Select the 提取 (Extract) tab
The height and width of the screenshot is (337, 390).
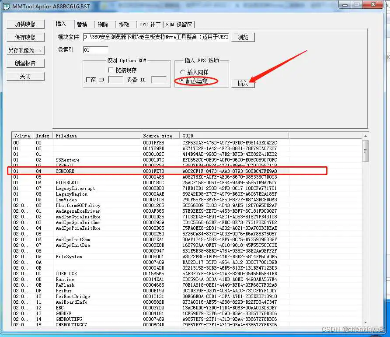(x=125, y=25)
